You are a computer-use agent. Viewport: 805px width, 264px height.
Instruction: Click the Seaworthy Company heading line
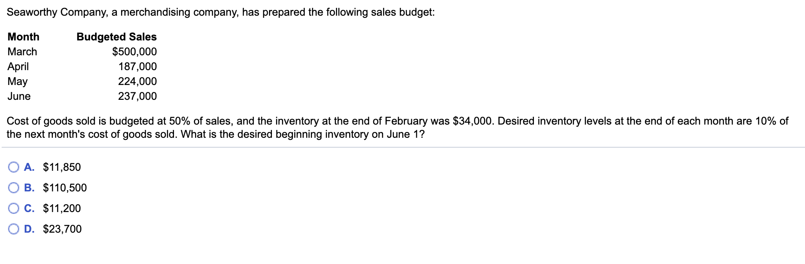click(x=221, y=12)
